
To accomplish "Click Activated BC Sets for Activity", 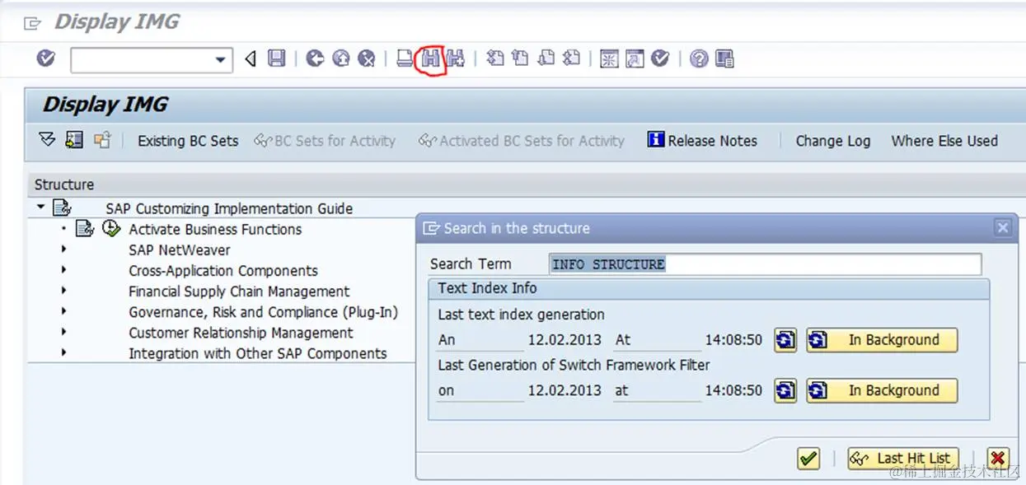I will coord(522,141).
